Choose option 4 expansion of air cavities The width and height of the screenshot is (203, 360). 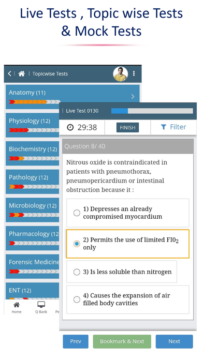tap(77, 299)
